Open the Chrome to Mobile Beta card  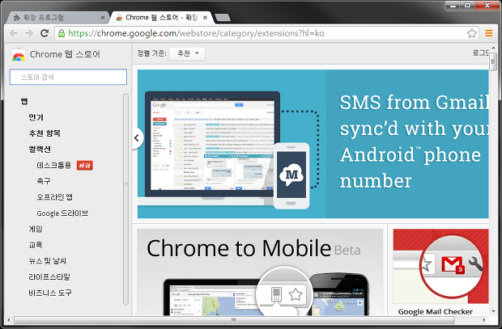(x=260, y=272)
